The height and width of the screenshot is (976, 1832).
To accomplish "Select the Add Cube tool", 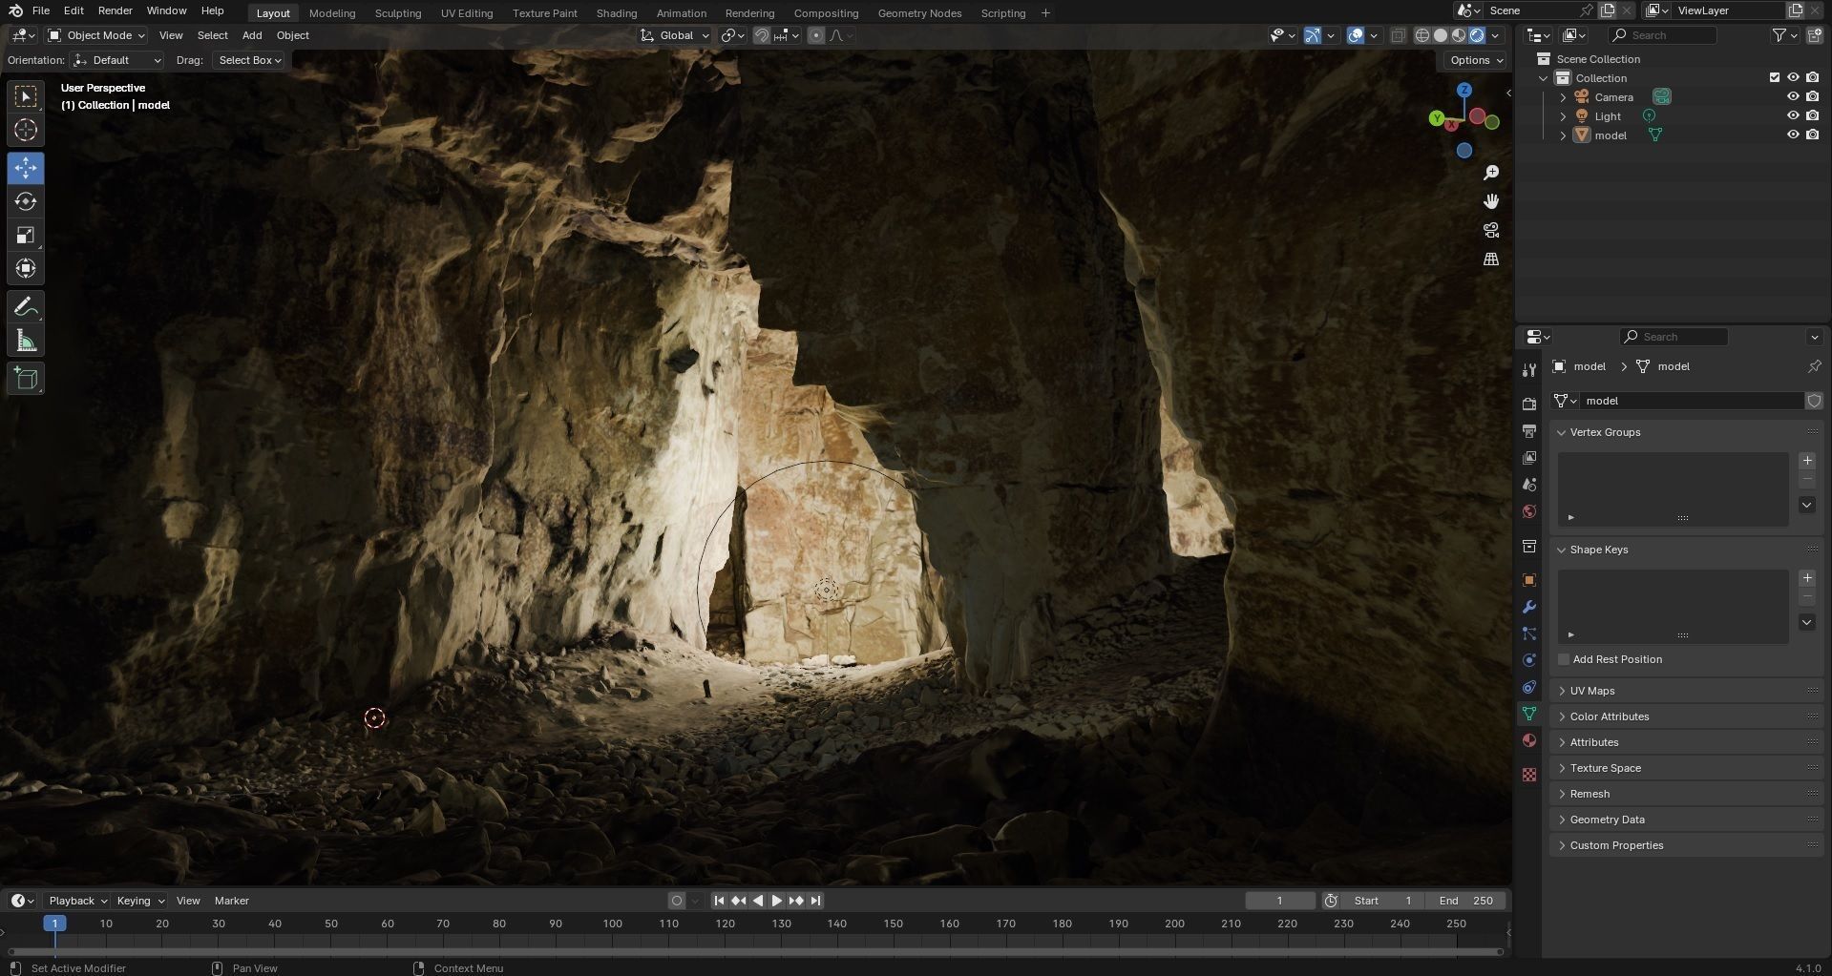I will click(26, 379).
